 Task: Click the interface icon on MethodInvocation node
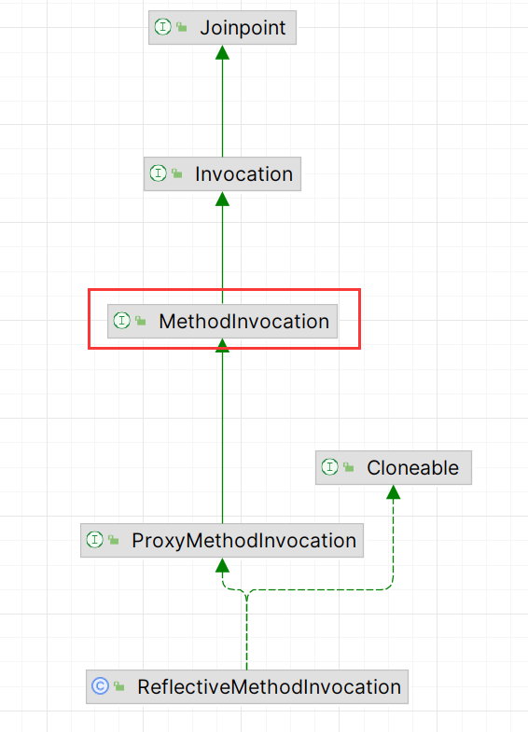click(x=122, y=320)
